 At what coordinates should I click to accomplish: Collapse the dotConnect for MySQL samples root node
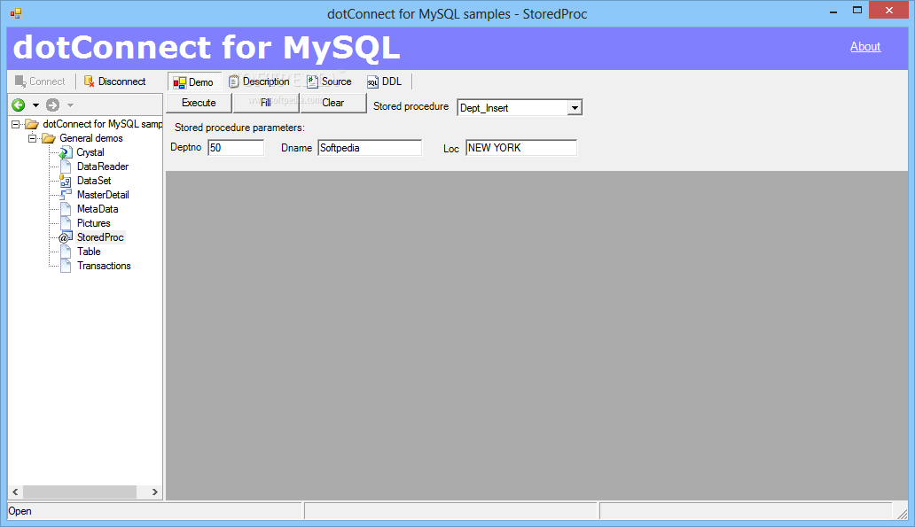16,124
